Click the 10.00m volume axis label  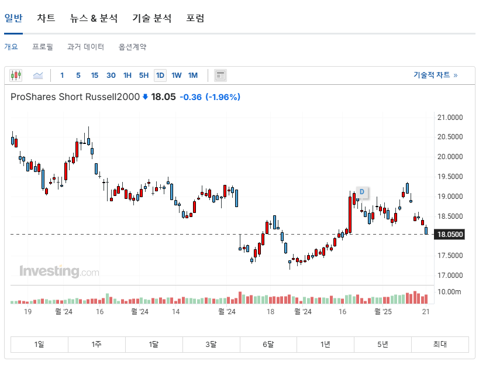pyautogui.click(x=449, y=292)
